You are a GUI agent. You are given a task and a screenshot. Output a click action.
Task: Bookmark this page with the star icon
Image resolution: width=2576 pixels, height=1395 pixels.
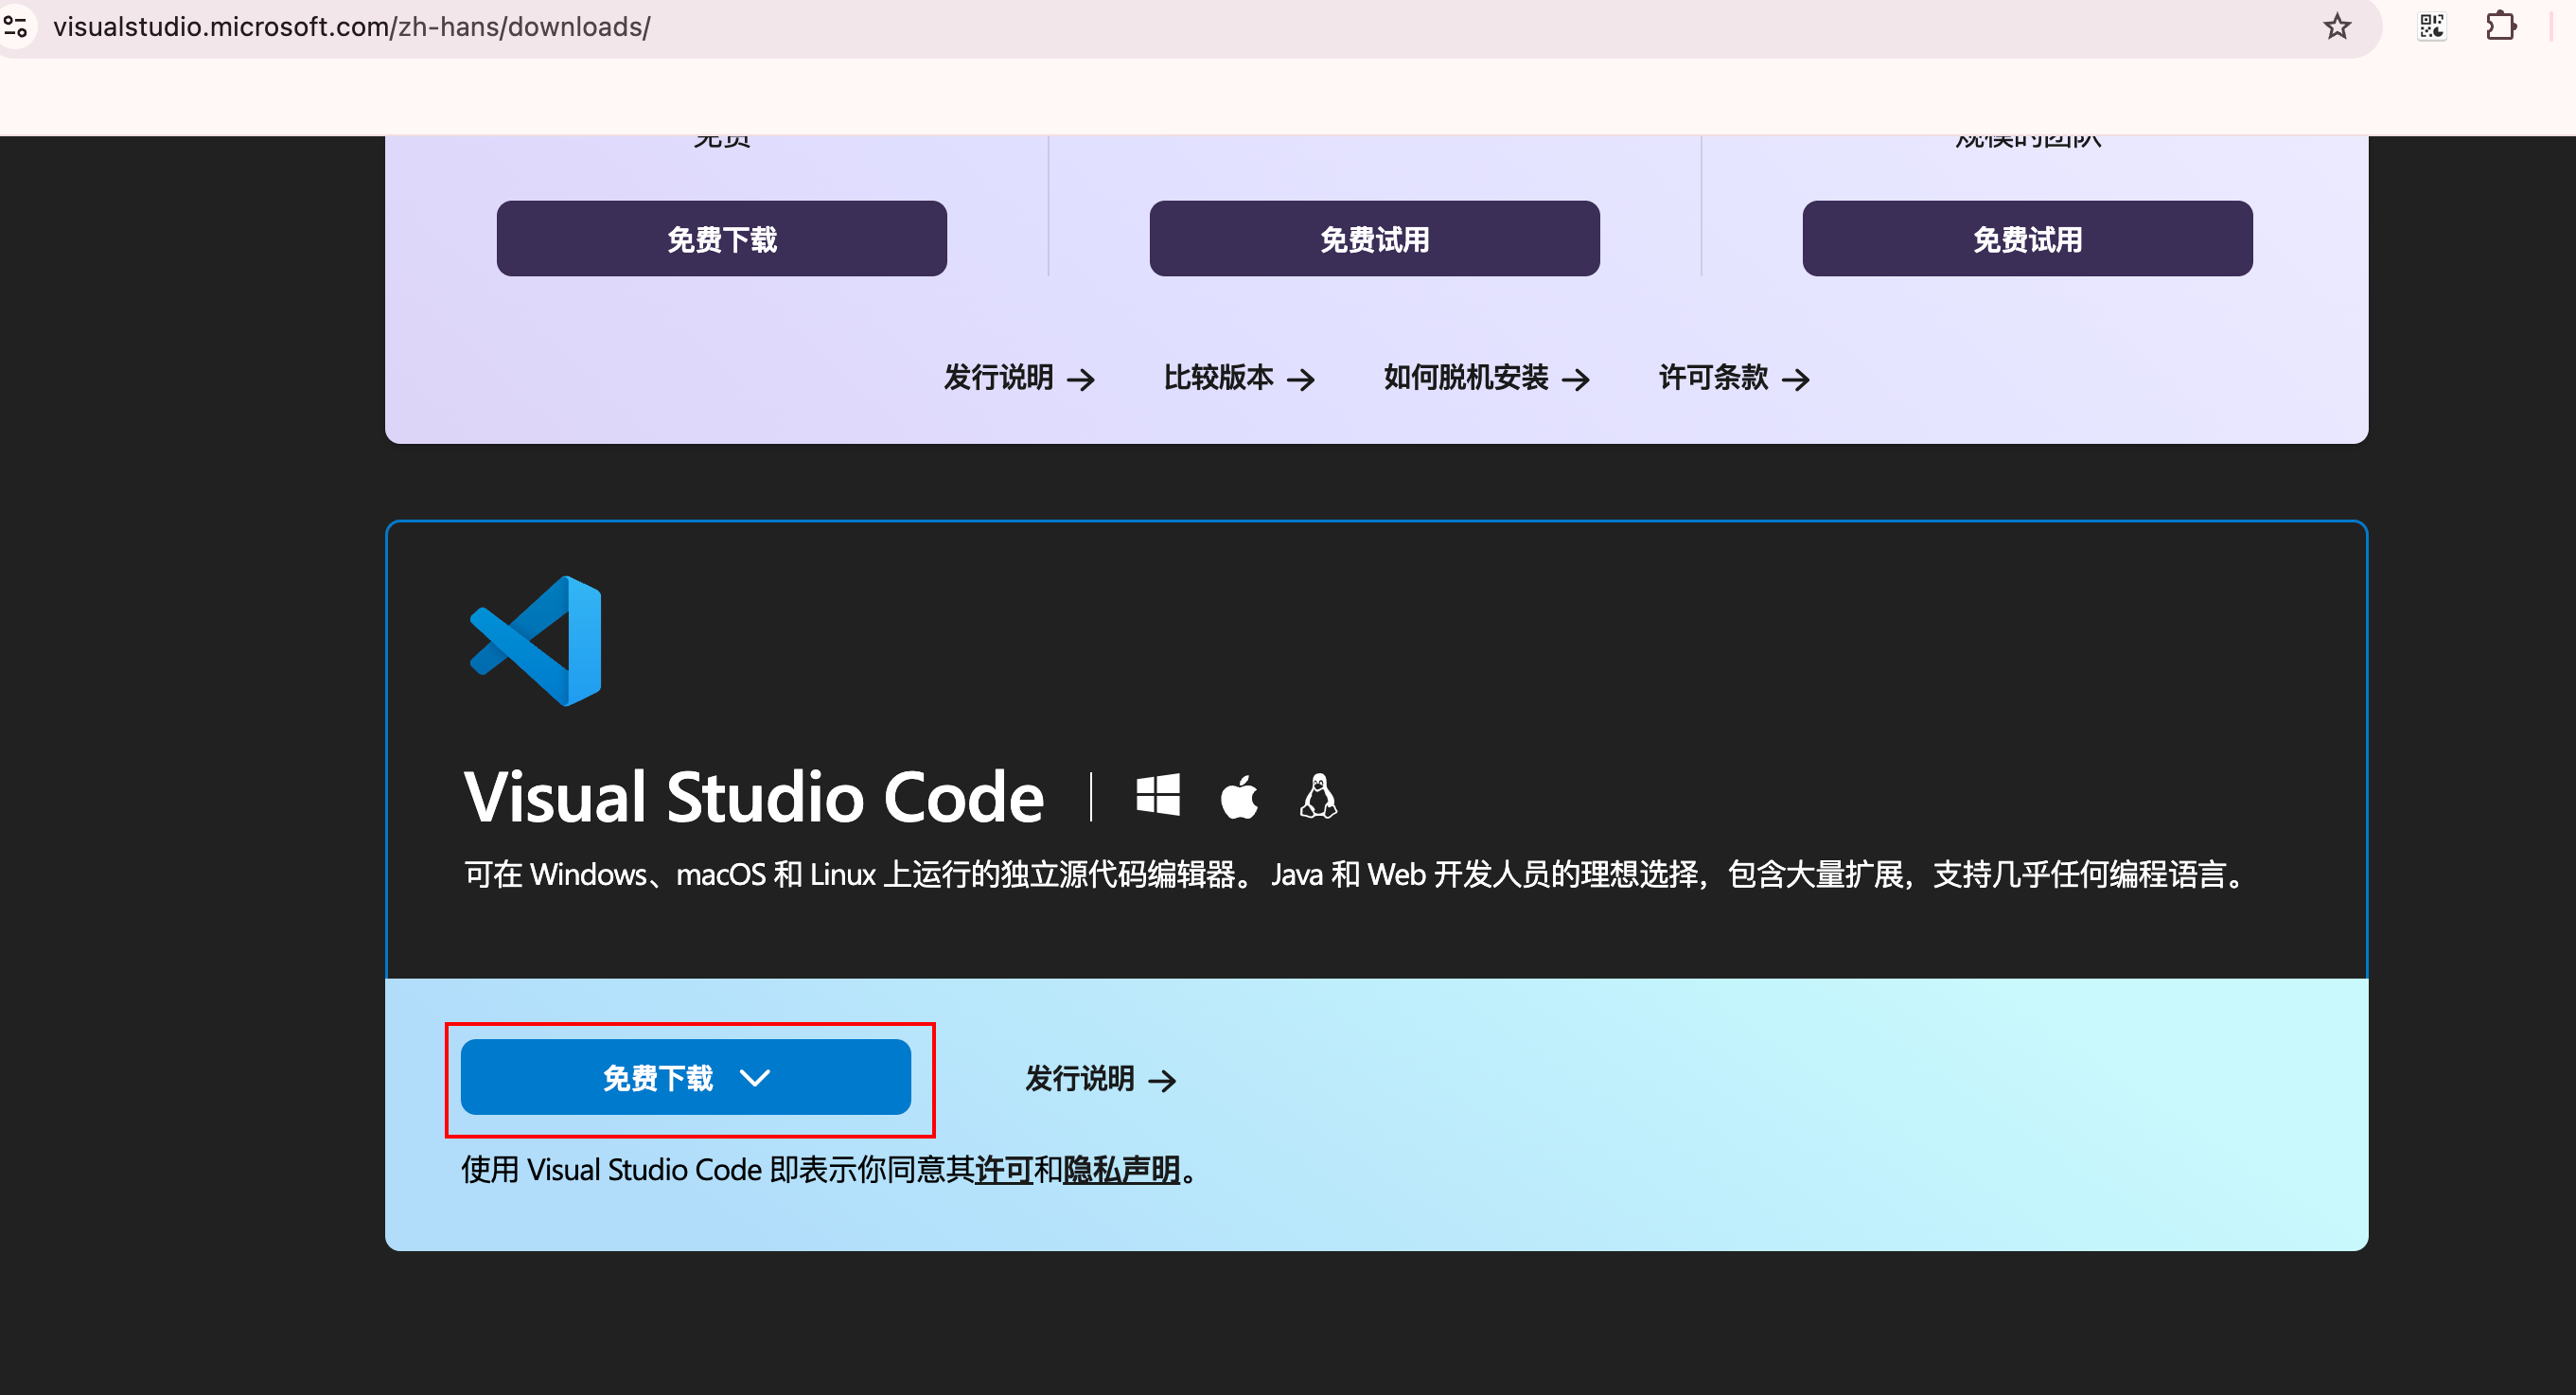click(x=2336, y=26)
